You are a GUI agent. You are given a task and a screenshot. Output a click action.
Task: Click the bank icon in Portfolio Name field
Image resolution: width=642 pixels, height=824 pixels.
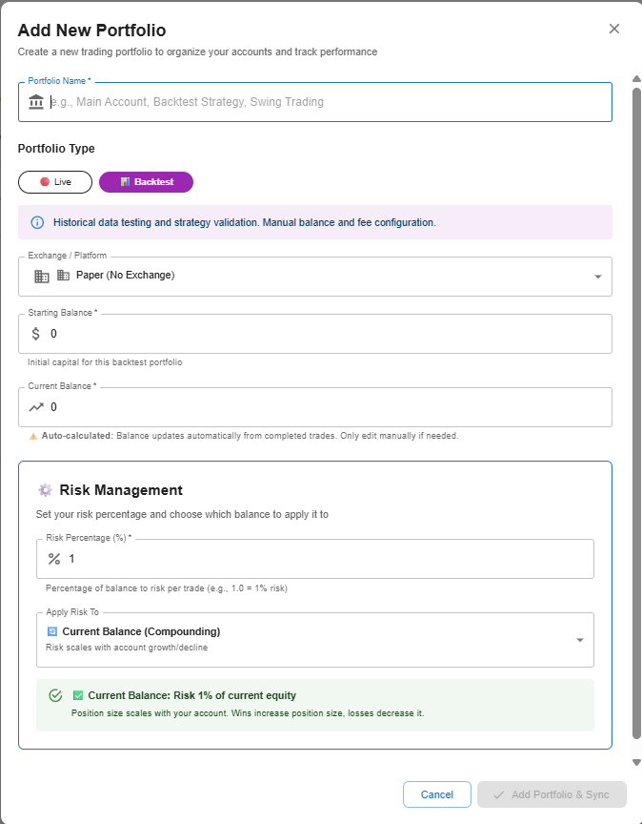pyautogui.click(x=36, y=101)
